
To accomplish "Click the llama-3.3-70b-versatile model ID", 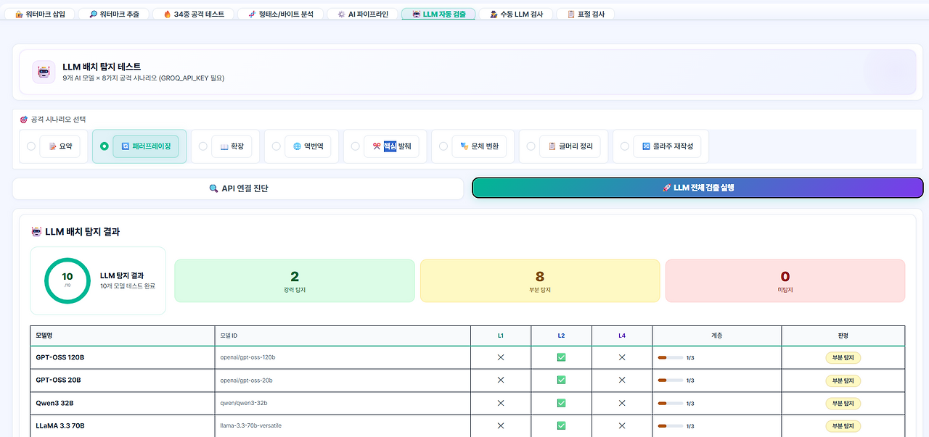I will [x=250, y=425].
